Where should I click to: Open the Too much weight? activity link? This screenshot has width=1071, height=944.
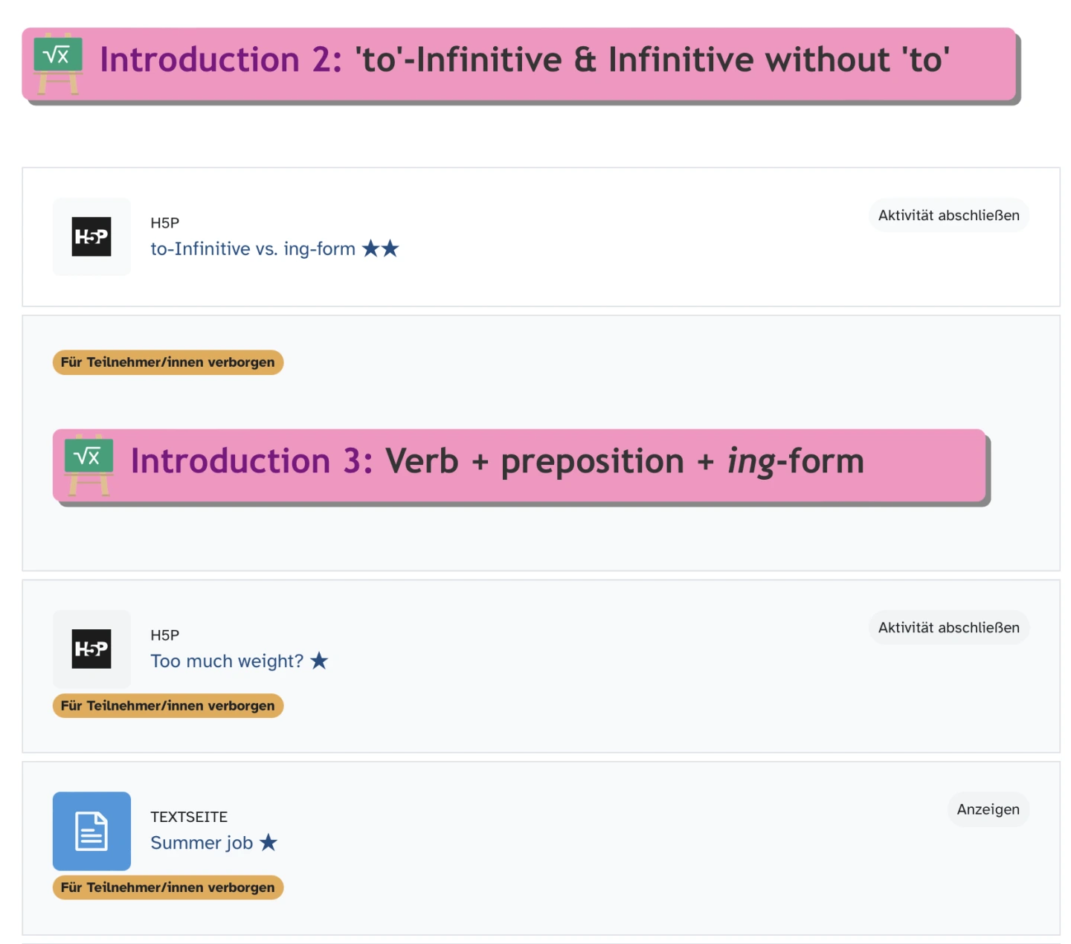[227, 661]
